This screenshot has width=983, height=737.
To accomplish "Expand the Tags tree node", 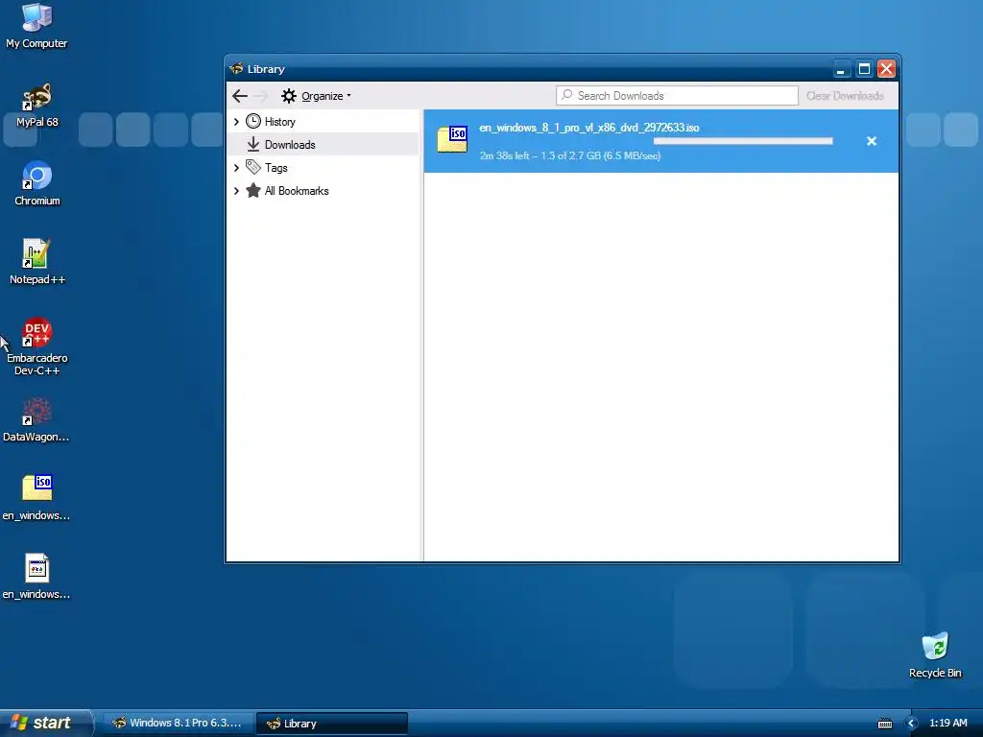I will (x=236, y=167).
